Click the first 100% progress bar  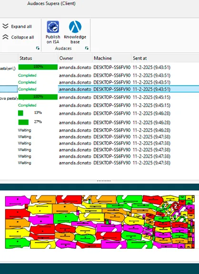38,67
